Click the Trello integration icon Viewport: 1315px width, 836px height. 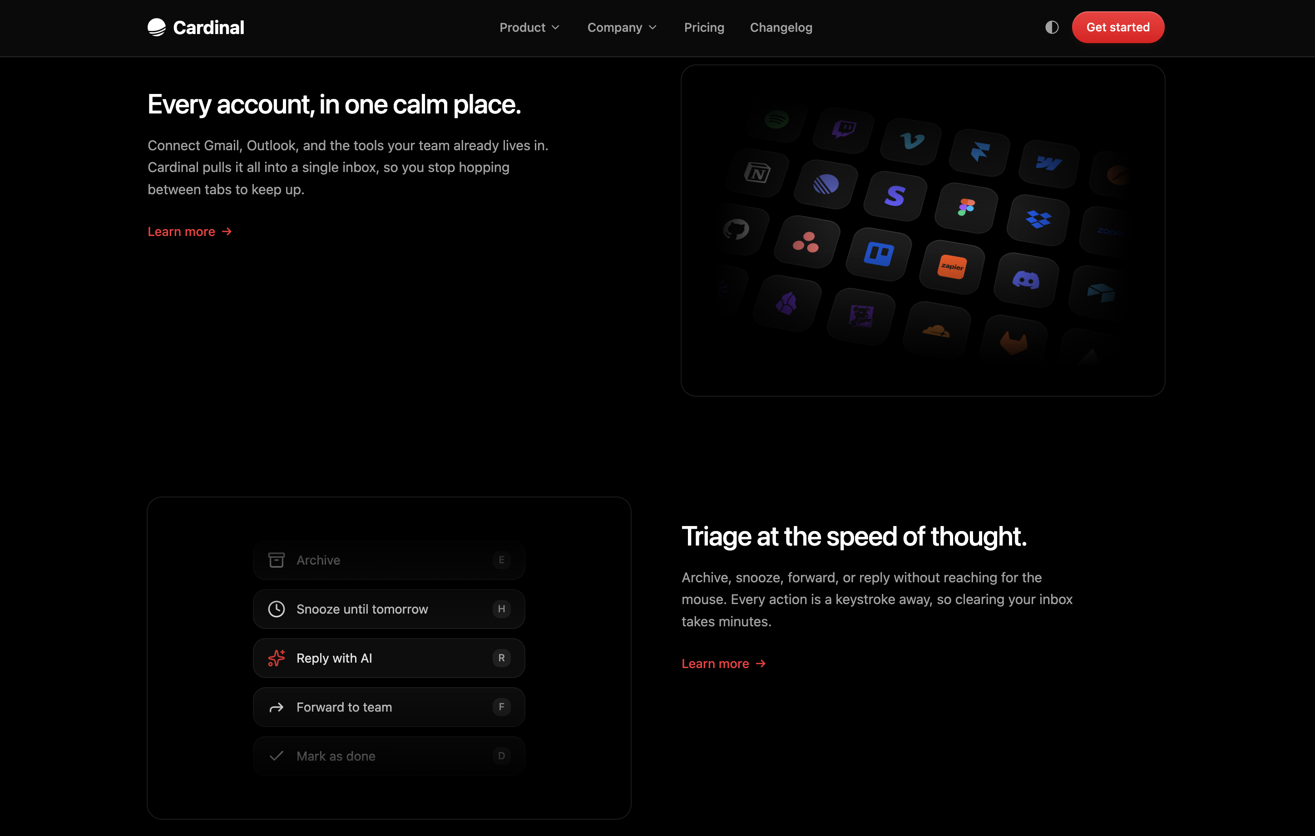click(879, 254)
